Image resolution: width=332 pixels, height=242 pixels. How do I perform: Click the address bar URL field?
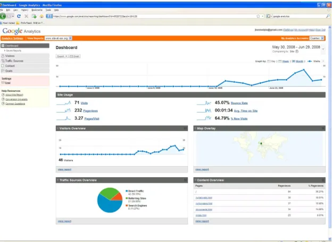[154, 16]
